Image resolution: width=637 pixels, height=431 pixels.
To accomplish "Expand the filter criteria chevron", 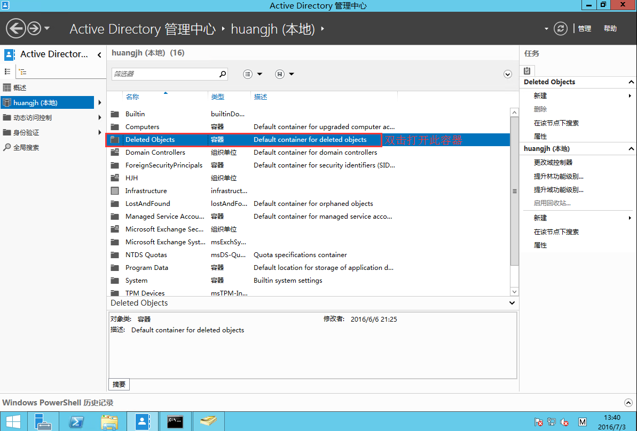I will click(507, 74).
